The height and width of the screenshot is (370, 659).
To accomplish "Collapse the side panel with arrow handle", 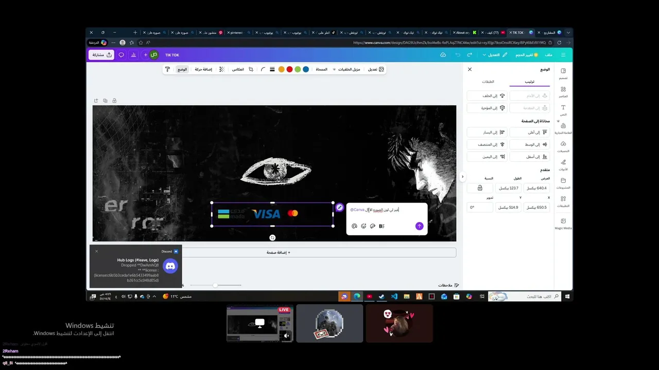I will pos(462,177).
